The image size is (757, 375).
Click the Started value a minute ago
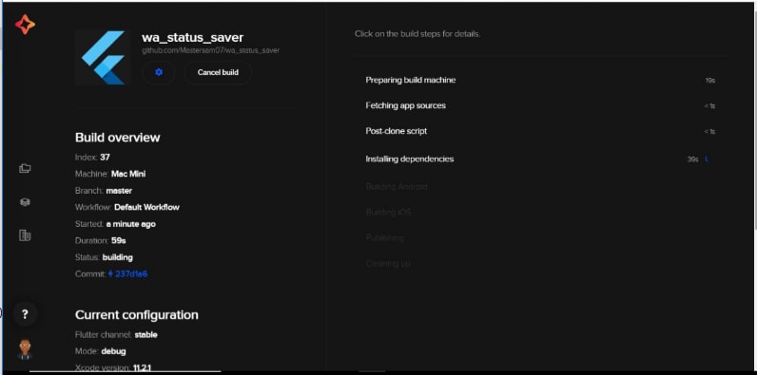[x=131, y=224]
